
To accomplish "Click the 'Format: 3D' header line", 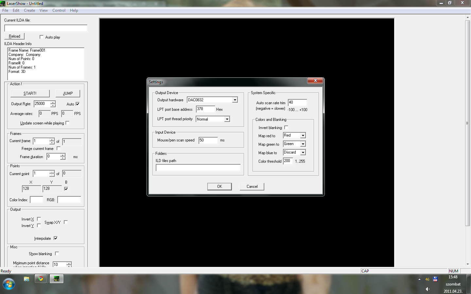I will point(17,72).
